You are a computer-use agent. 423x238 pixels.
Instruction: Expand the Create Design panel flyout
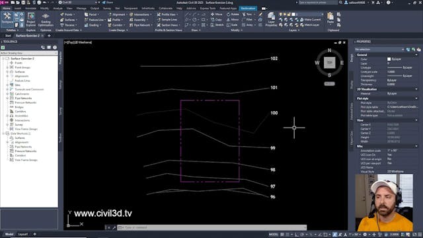click(118, 30)
